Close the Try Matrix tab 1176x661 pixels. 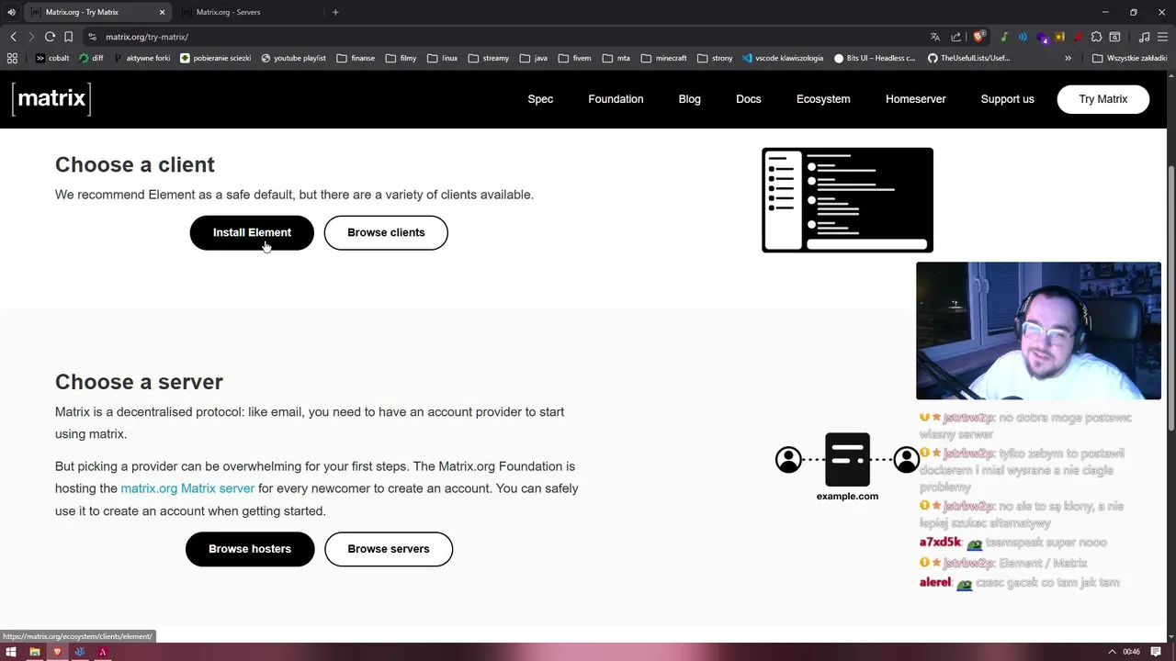coord(163,12)
